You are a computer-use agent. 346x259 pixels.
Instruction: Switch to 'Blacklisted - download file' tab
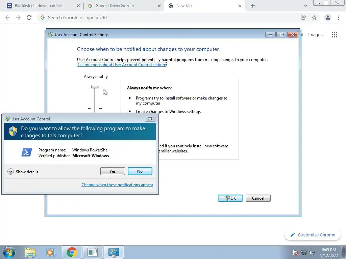coord(38,6)
